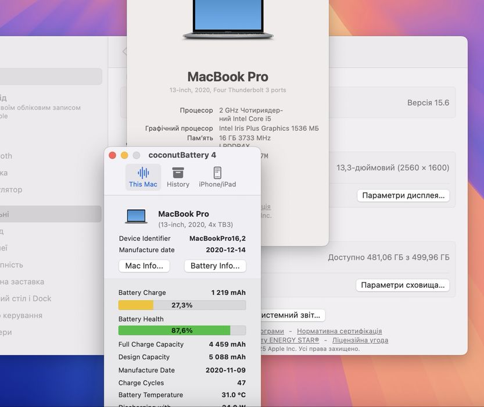Select the highlighted sidebar item in System Settings
The height and width of the screenshot is (407, 484).
coord(51,214)
